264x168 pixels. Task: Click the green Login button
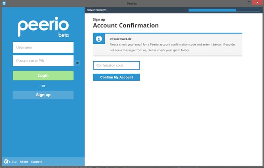pyautogui.click(x=43, y=75)
